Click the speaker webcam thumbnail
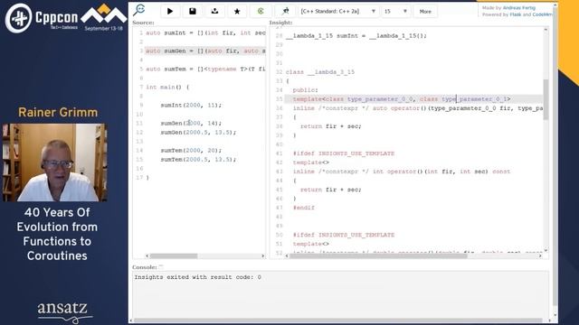 point(54,162)
